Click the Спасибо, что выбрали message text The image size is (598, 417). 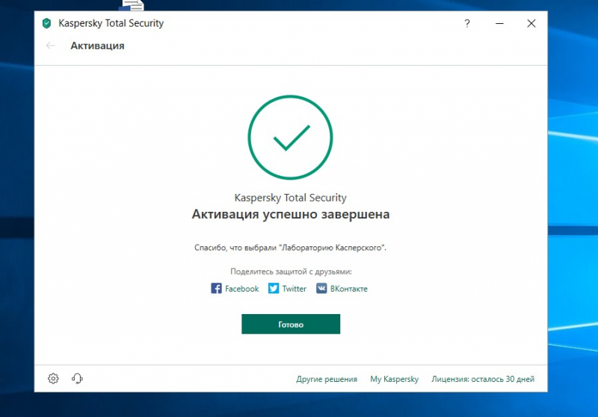(x=290, y=248)
